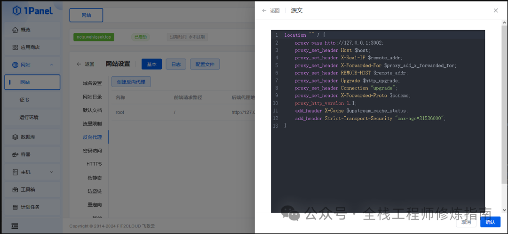Click the 主机 host server icon
This screenshot has height=234, width=508.
15,172
